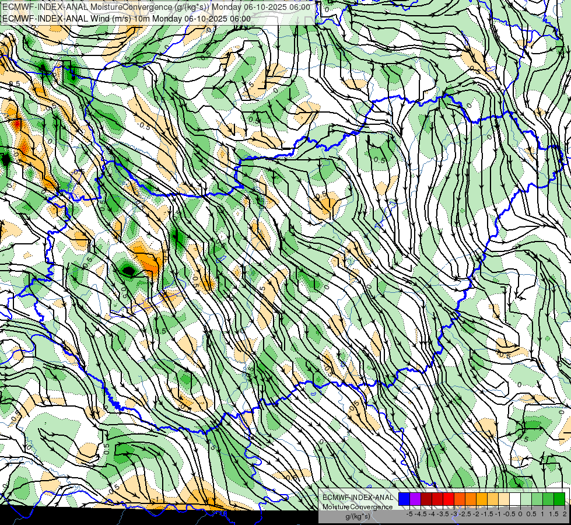Click the darkest green swatch before 2
This screenshot has width=571, height=525.
tap(559, 499)
